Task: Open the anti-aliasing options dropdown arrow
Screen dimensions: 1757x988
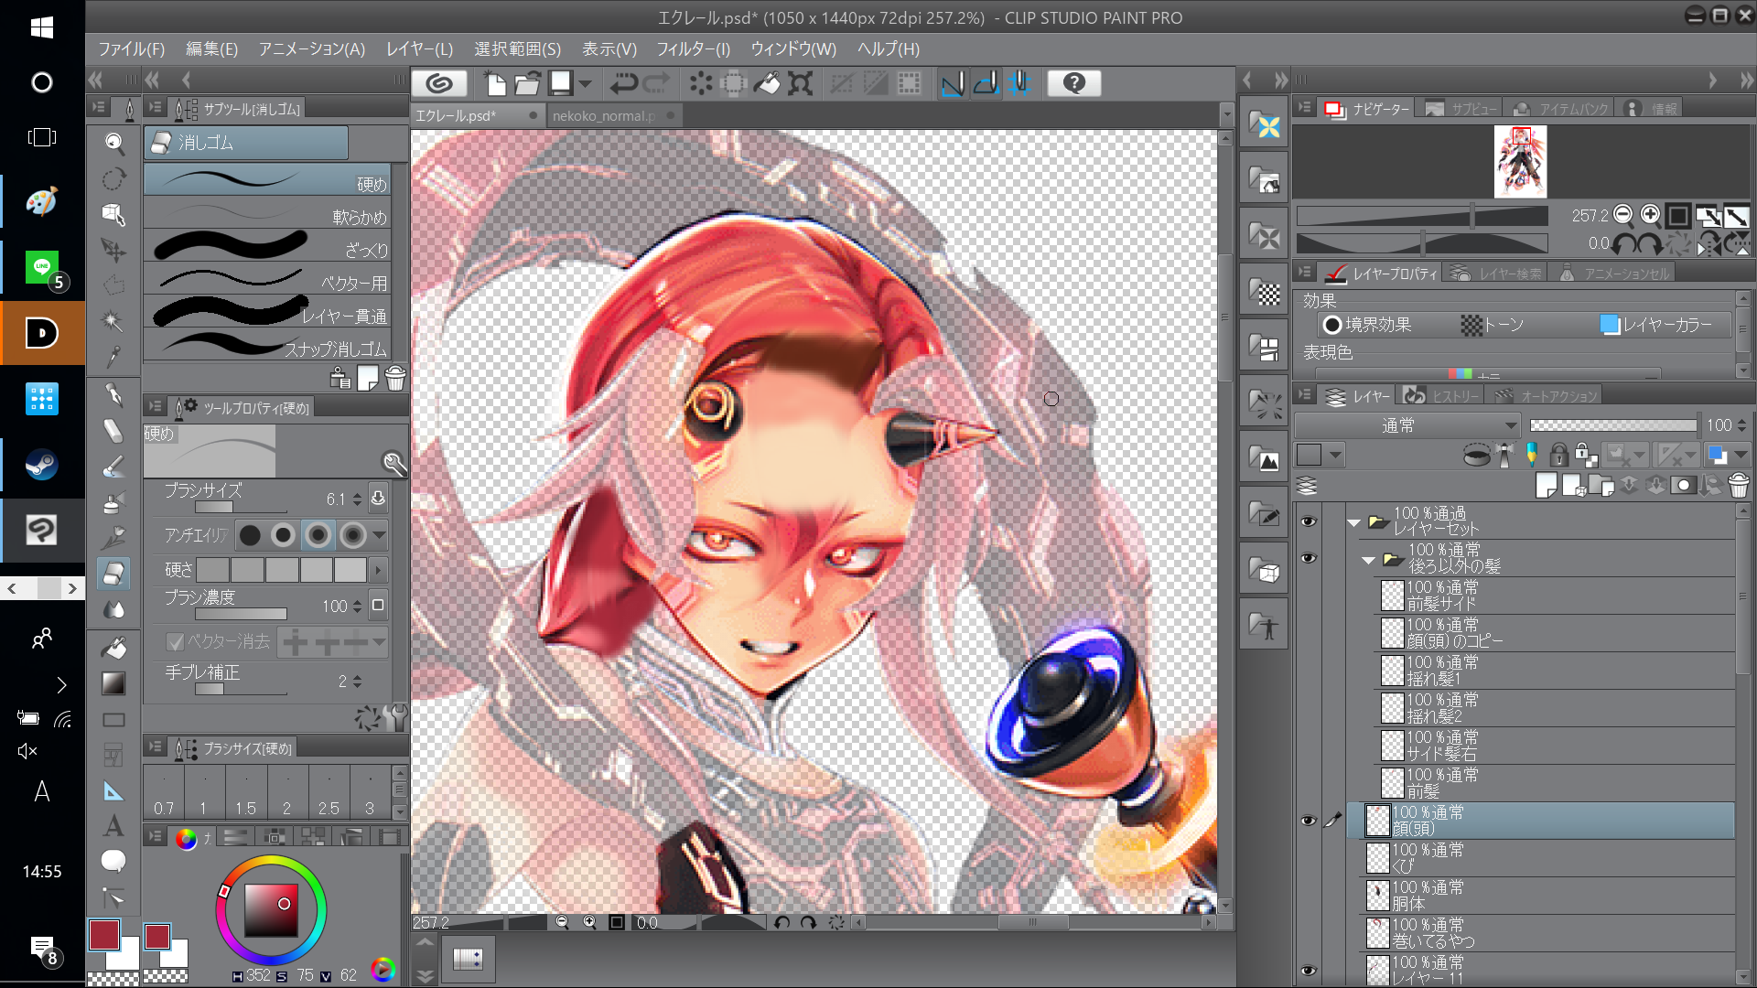Action: tap(379, 535)
